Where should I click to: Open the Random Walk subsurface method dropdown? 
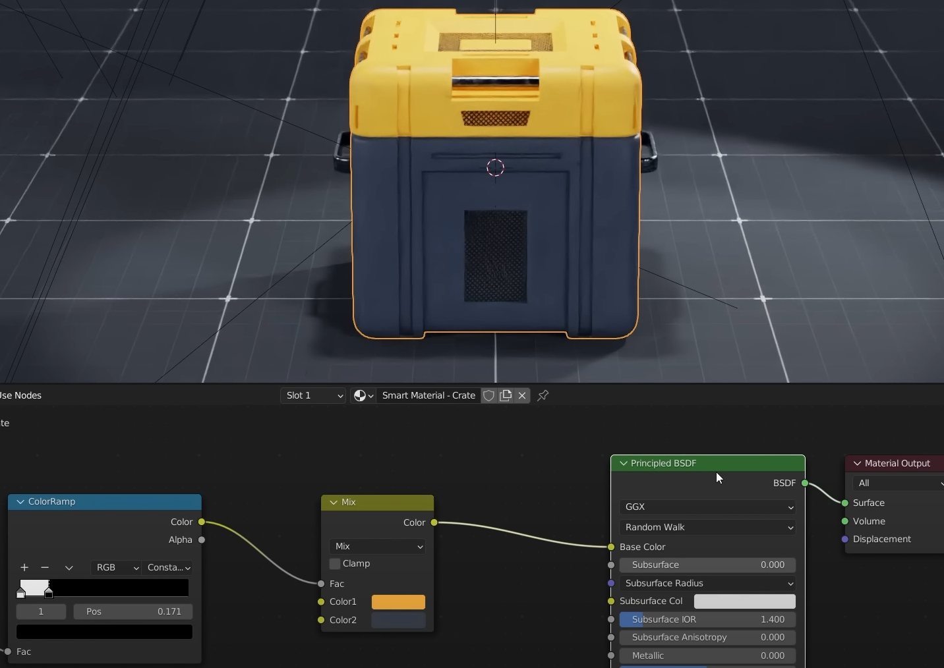tap(707, 527)
